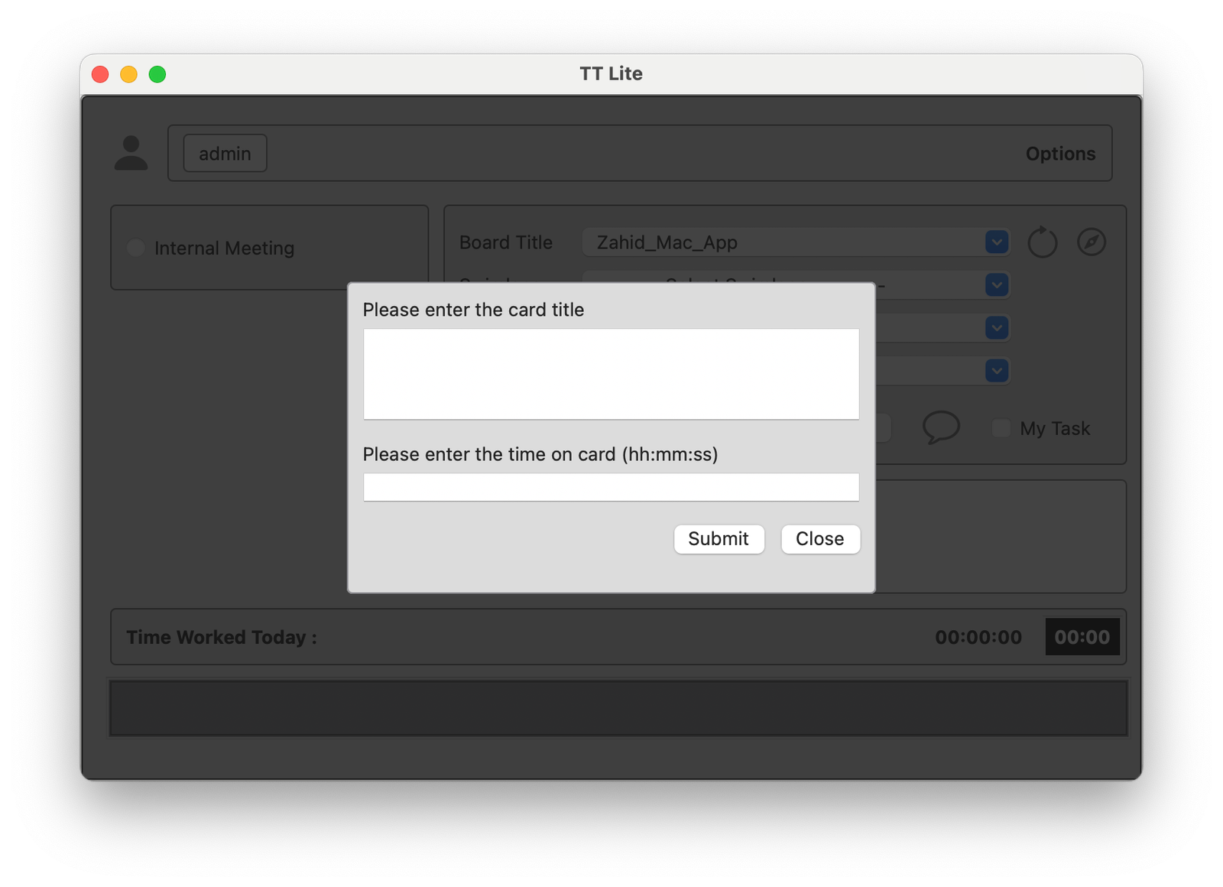1223x887 pixels.
Task: Click the admin user button
Action: tap(225, 154)
